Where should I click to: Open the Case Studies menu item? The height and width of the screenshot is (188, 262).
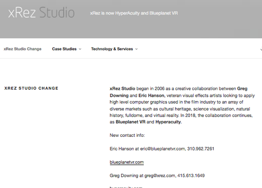64,49
